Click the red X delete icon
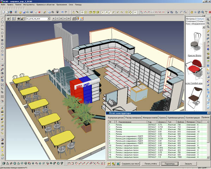211x169 pixels. (x=39, y=12)
